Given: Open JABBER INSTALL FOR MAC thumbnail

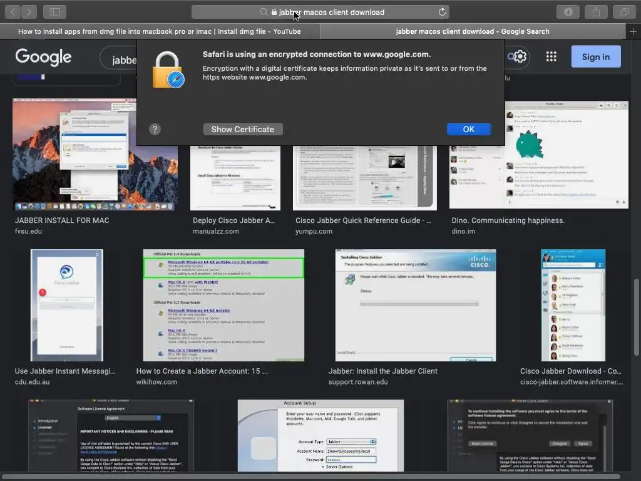Looking at the screenshot, I should click(x=95, y=155).
